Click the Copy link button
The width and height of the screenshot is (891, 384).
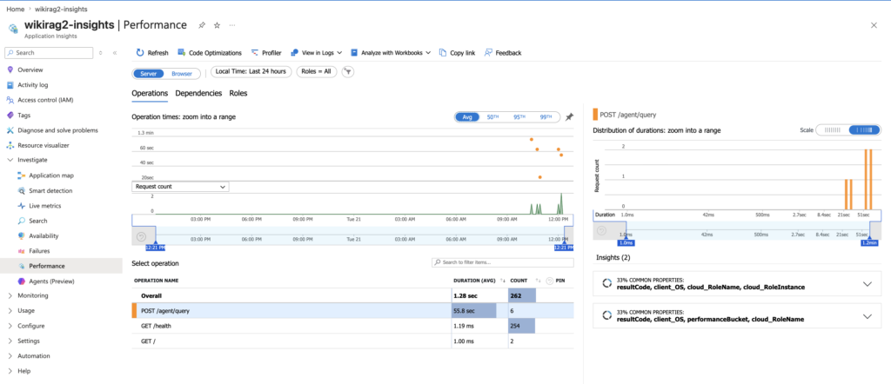(x=457, y=53)
